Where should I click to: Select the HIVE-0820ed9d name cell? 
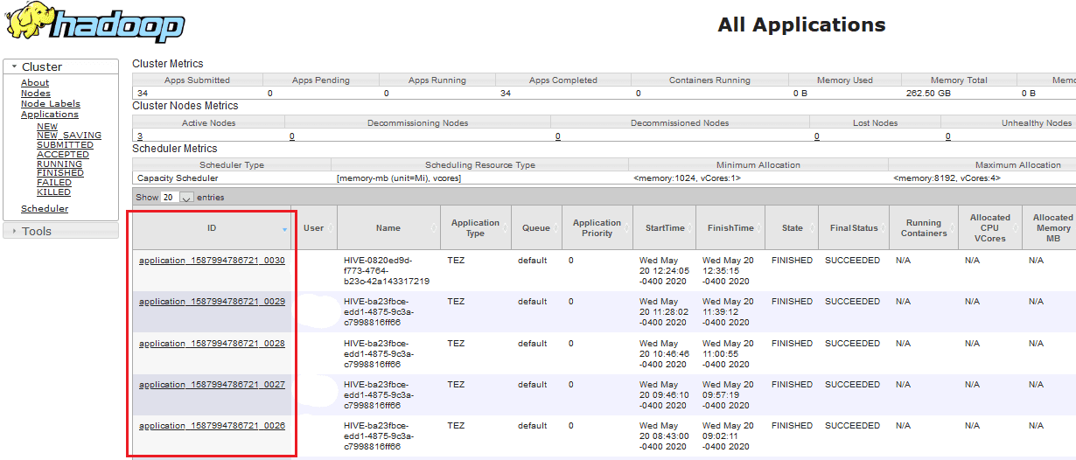(x=387, y=271)
